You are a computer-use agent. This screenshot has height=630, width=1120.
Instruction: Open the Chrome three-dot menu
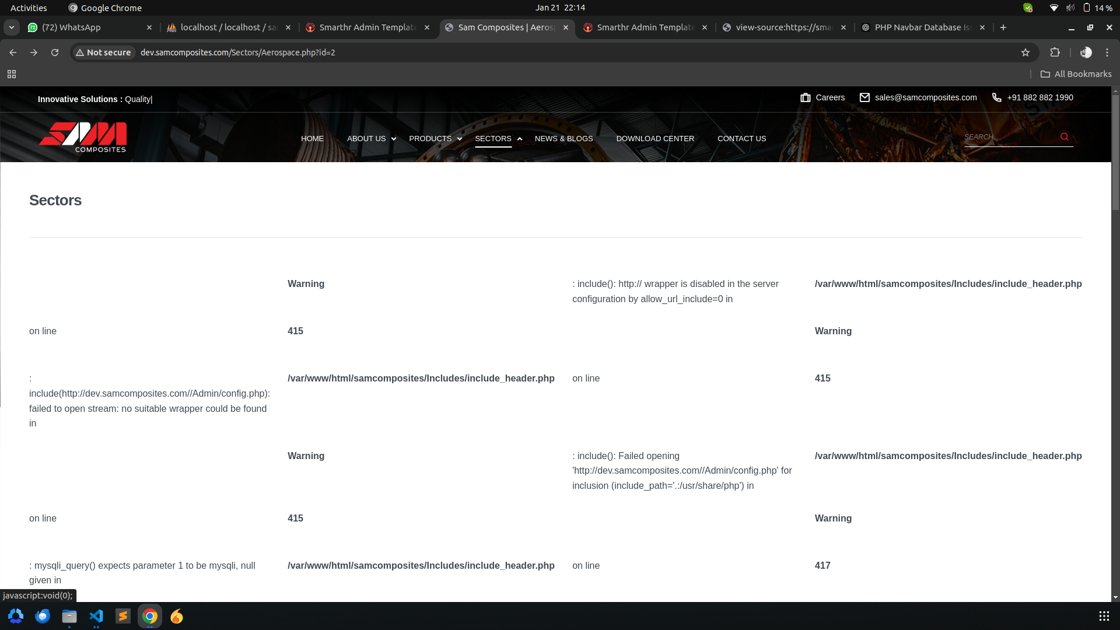(x=1107, y=52)
